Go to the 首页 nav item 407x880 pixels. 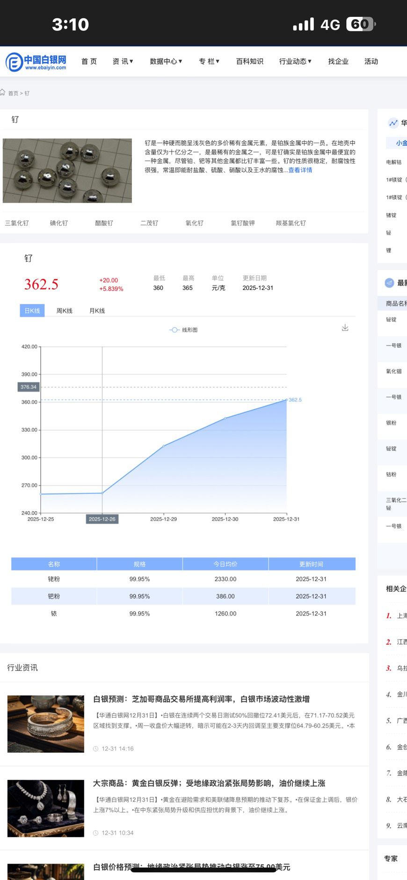click(x=89, y=61)
